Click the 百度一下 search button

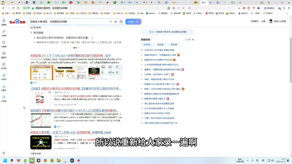[133, 22]
